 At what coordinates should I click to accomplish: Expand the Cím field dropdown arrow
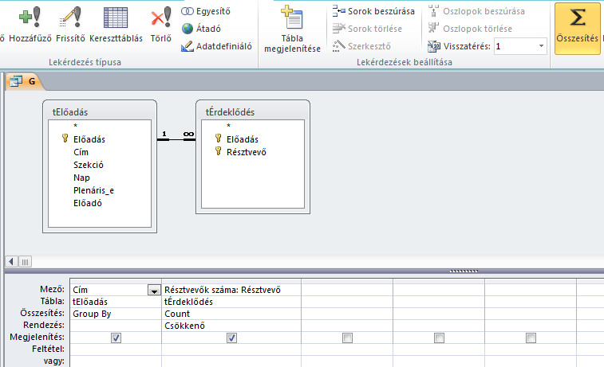[153, 291]
